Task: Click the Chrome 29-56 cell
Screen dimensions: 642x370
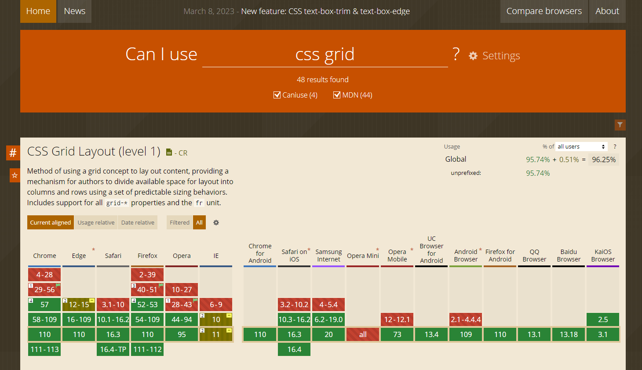Action: [x=44, y=290]
